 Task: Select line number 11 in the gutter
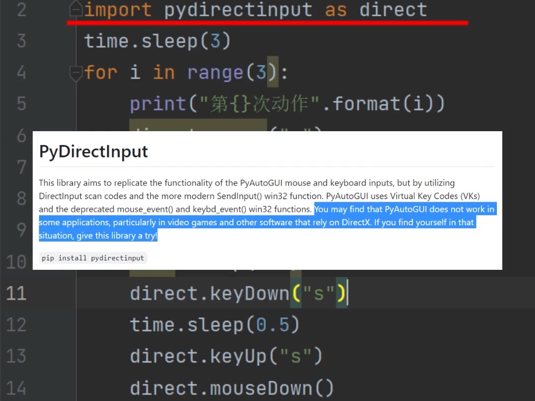click(x=16, y=293)
